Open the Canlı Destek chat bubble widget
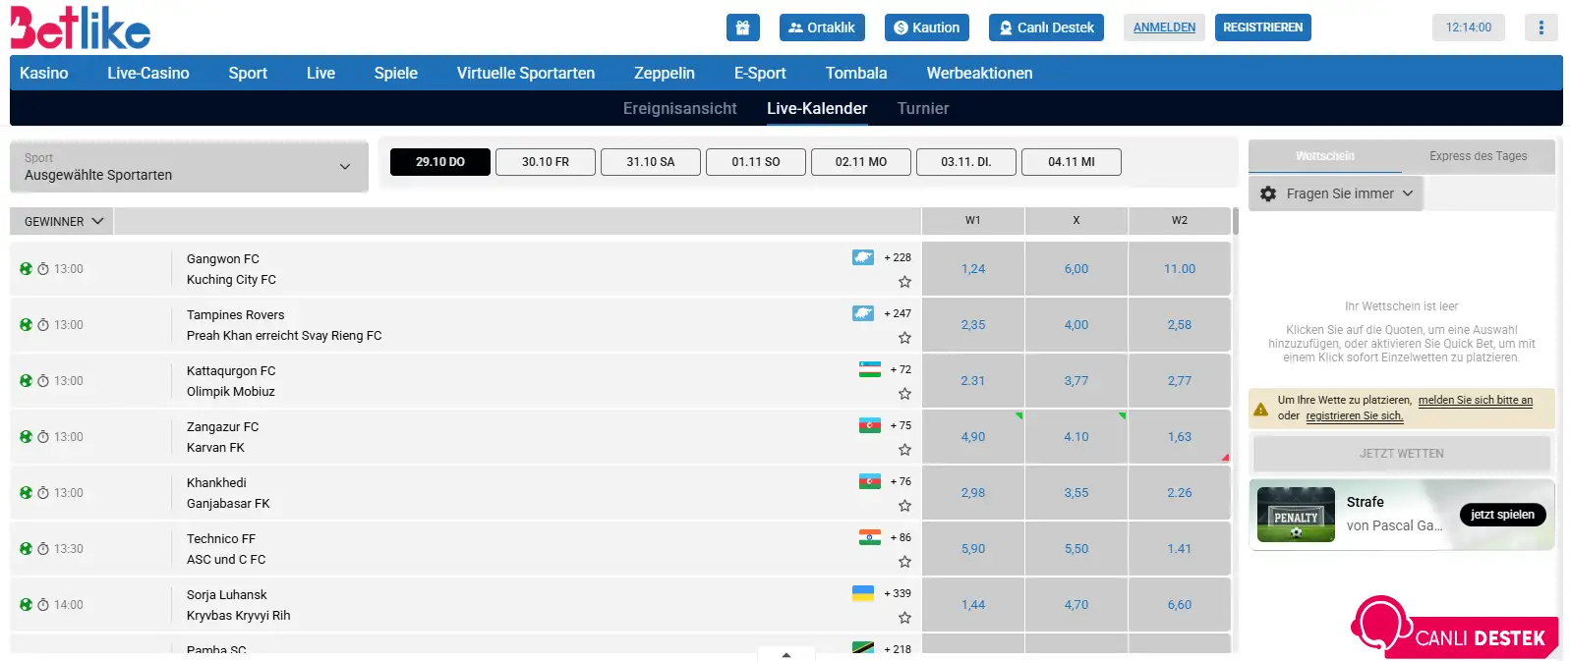This screenshot has height=661, width=1570. (1455, 627)
